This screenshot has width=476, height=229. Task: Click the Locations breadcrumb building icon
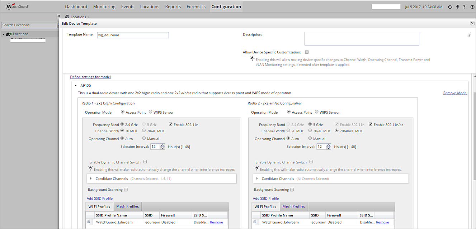point(67,17)
